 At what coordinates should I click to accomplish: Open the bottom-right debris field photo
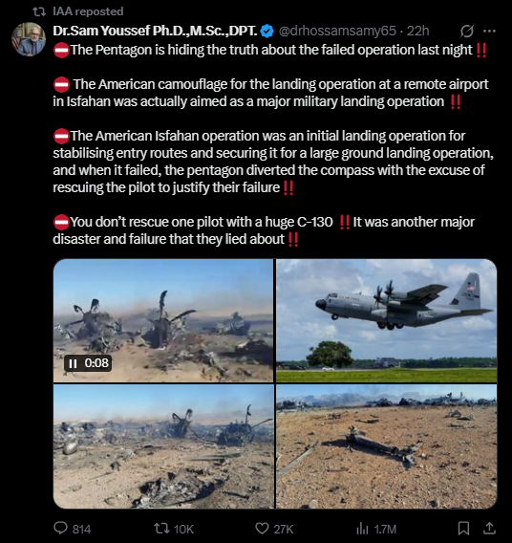(x=387, y=446)
